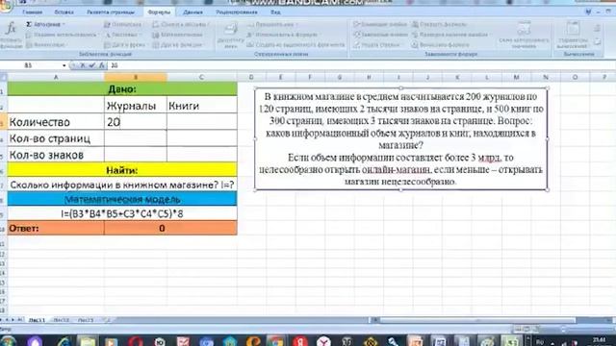
Task: Toggle Show Formulas
Action: click(439, 24)
